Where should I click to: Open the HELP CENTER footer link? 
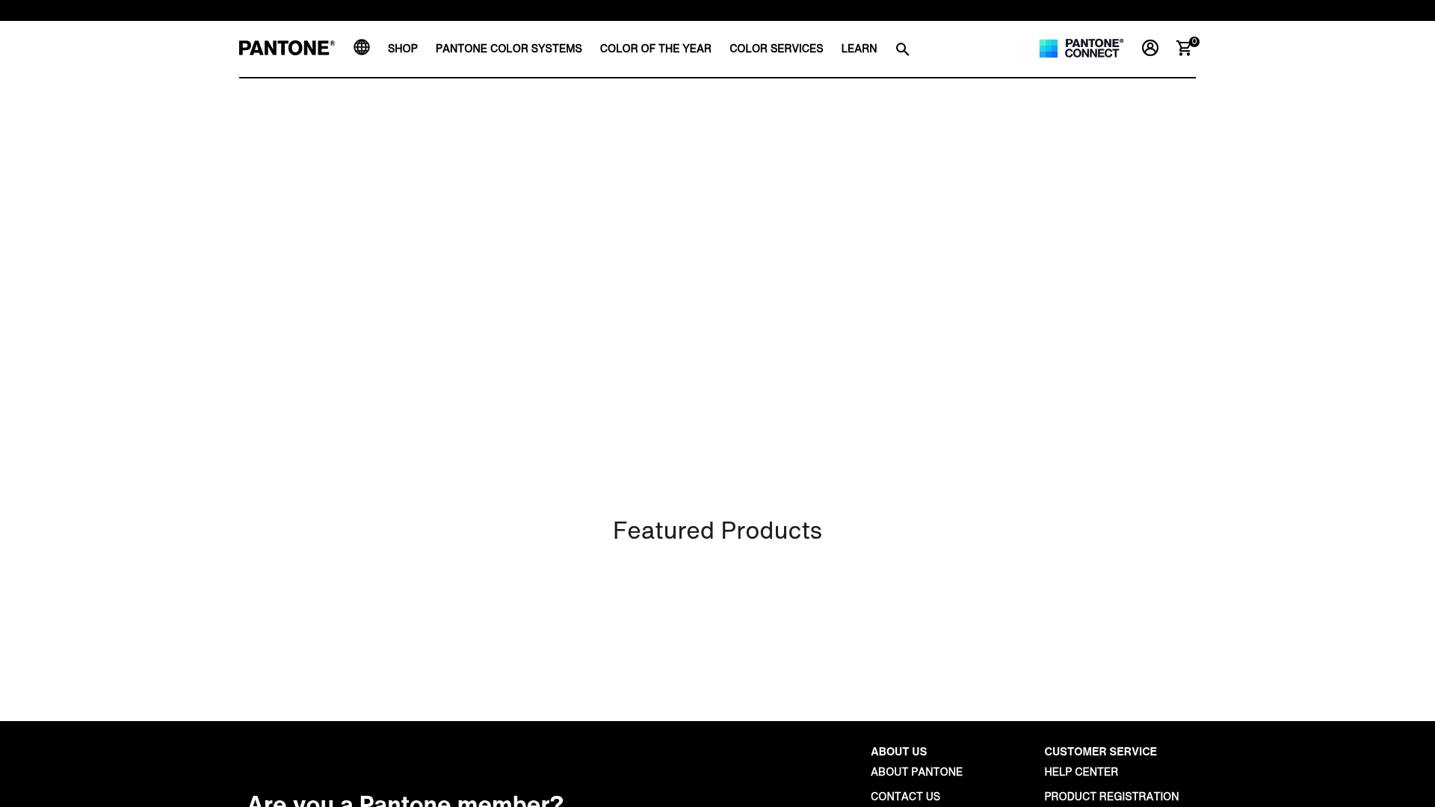(1080, 772)
